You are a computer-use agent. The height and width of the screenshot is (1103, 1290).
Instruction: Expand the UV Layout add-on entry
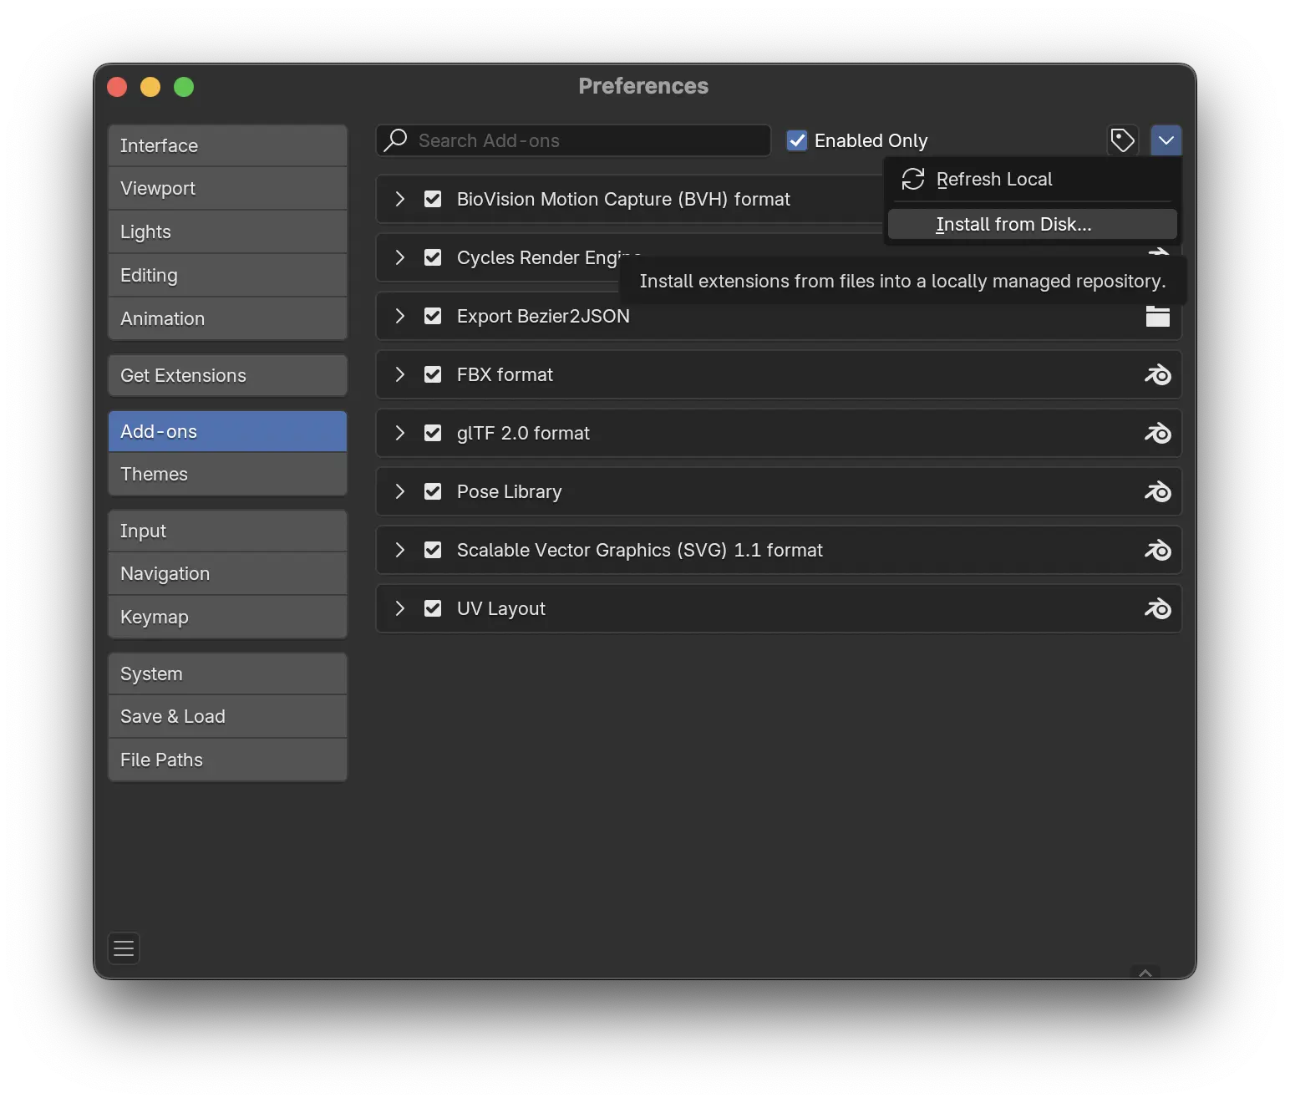[x=400, y=608]
